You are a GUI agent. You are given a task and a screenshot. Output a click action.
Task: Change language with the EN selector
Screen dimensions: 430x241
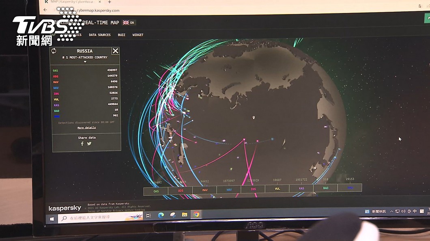tap(129, 22)
